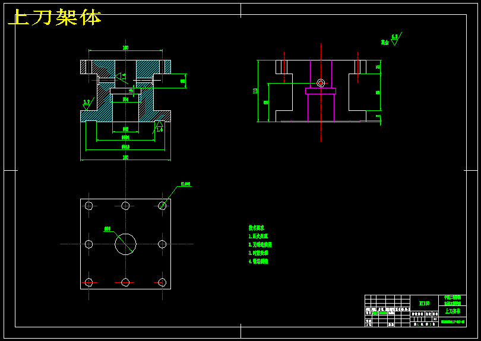Select the B54 bore dimension inside the section view
Screen dimensions: 481x341
tap(125, 99)
